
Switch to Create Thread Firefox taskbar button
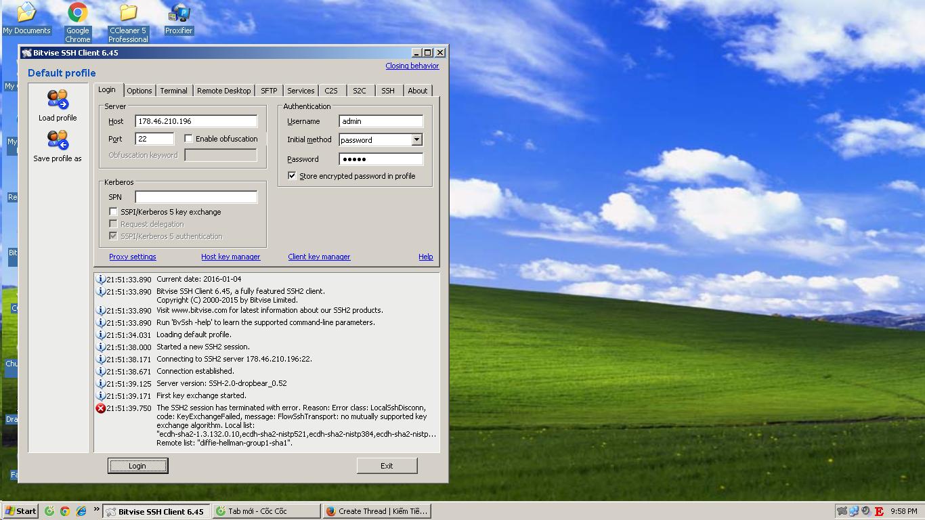(x=377, y=511)
